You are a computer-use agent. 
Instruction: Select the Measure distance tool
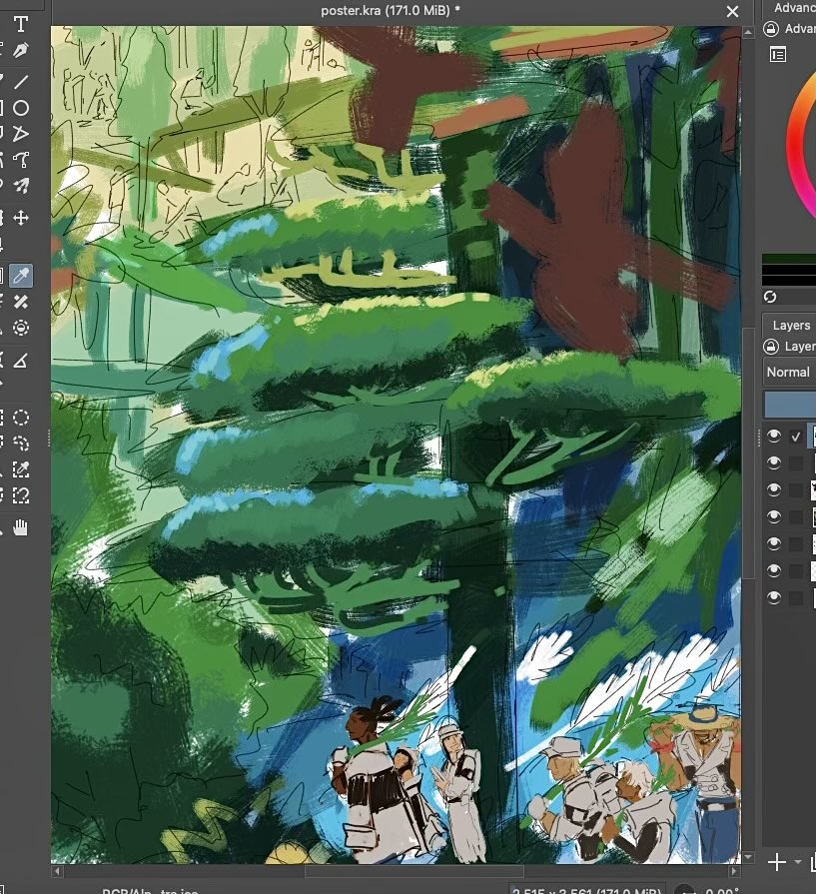pos(21,361)
